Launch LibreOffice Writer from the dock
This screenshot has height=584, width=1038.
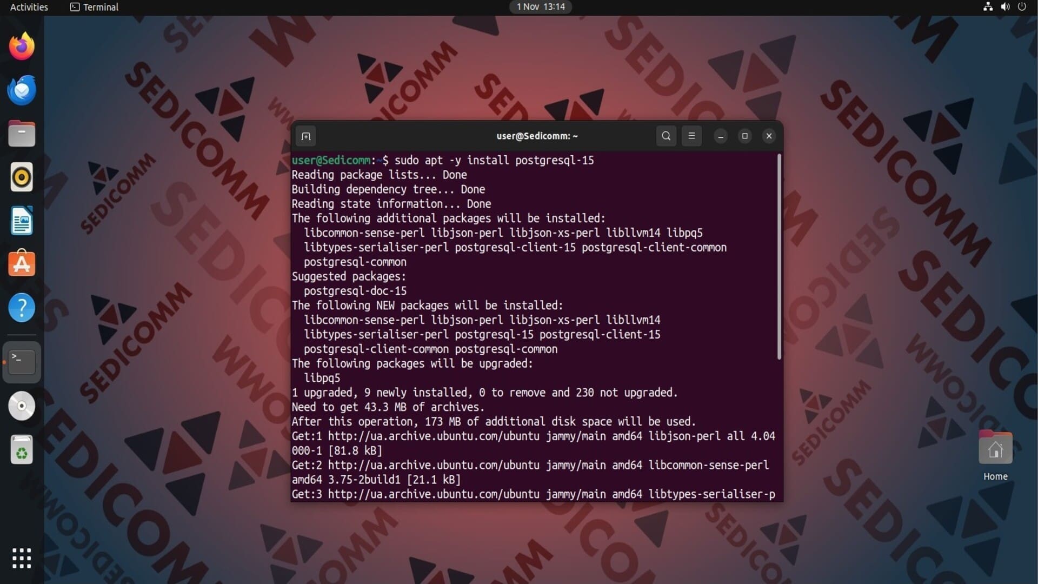pos(22,221)
